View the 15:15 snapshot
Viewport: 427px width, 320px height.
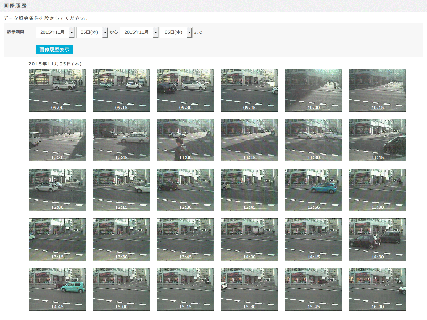click(x=185, y=289)
